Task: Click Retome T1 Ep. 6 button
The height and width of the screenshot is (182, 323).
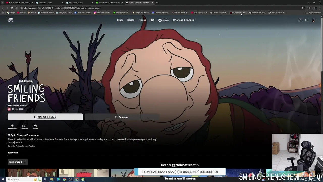Action: 45,117
